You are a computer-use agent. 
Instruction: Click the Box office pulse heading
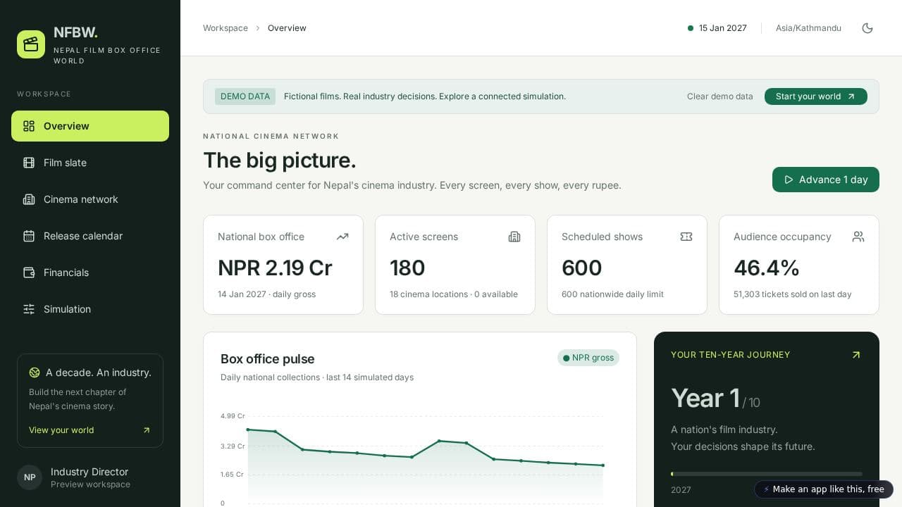tap(268, 359)
